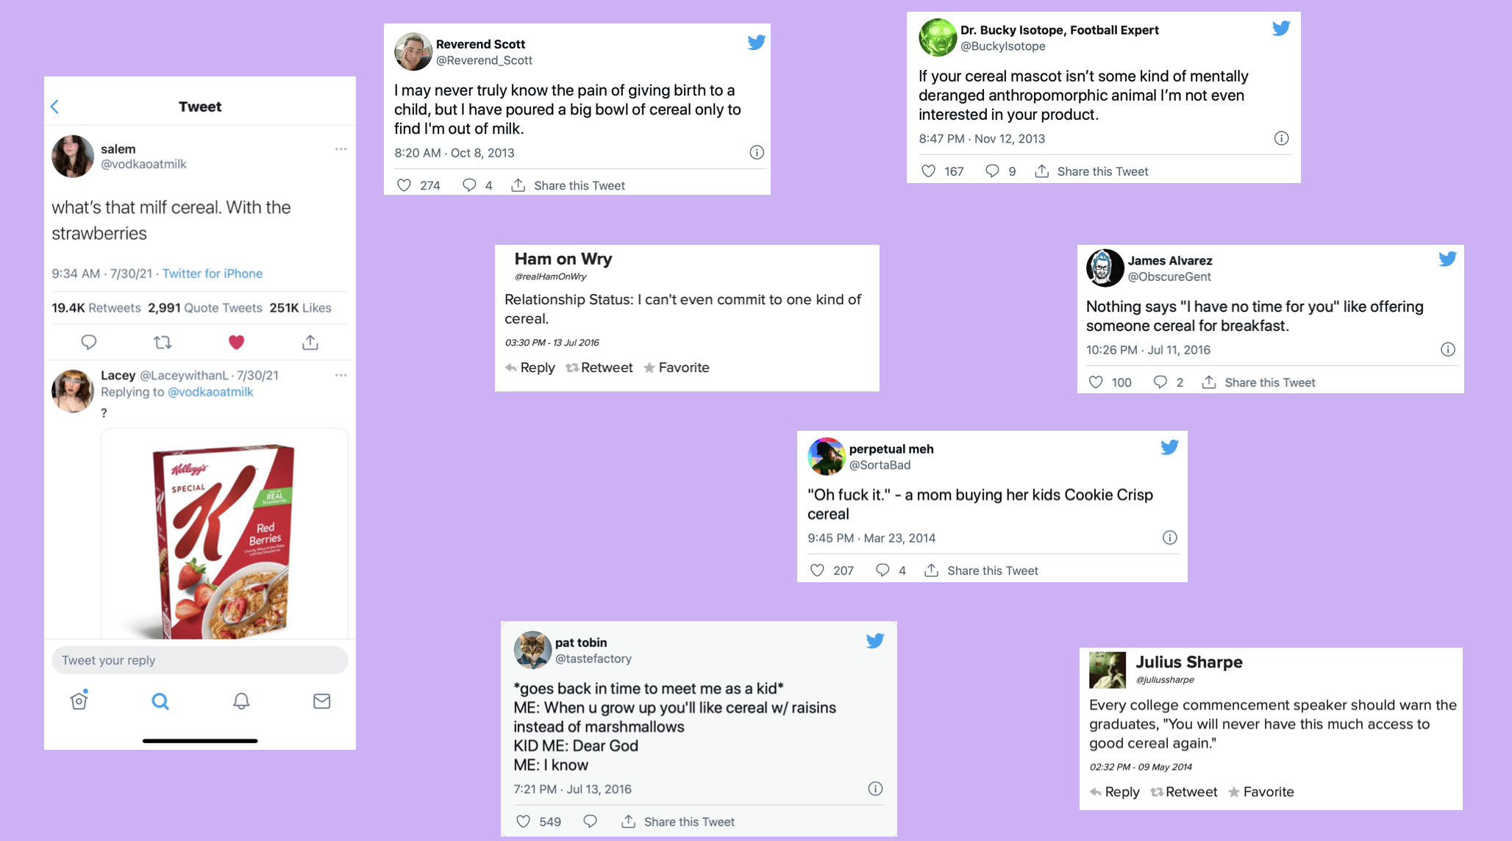Tap the share icon under salem's tweet

(x=310, y=343)
